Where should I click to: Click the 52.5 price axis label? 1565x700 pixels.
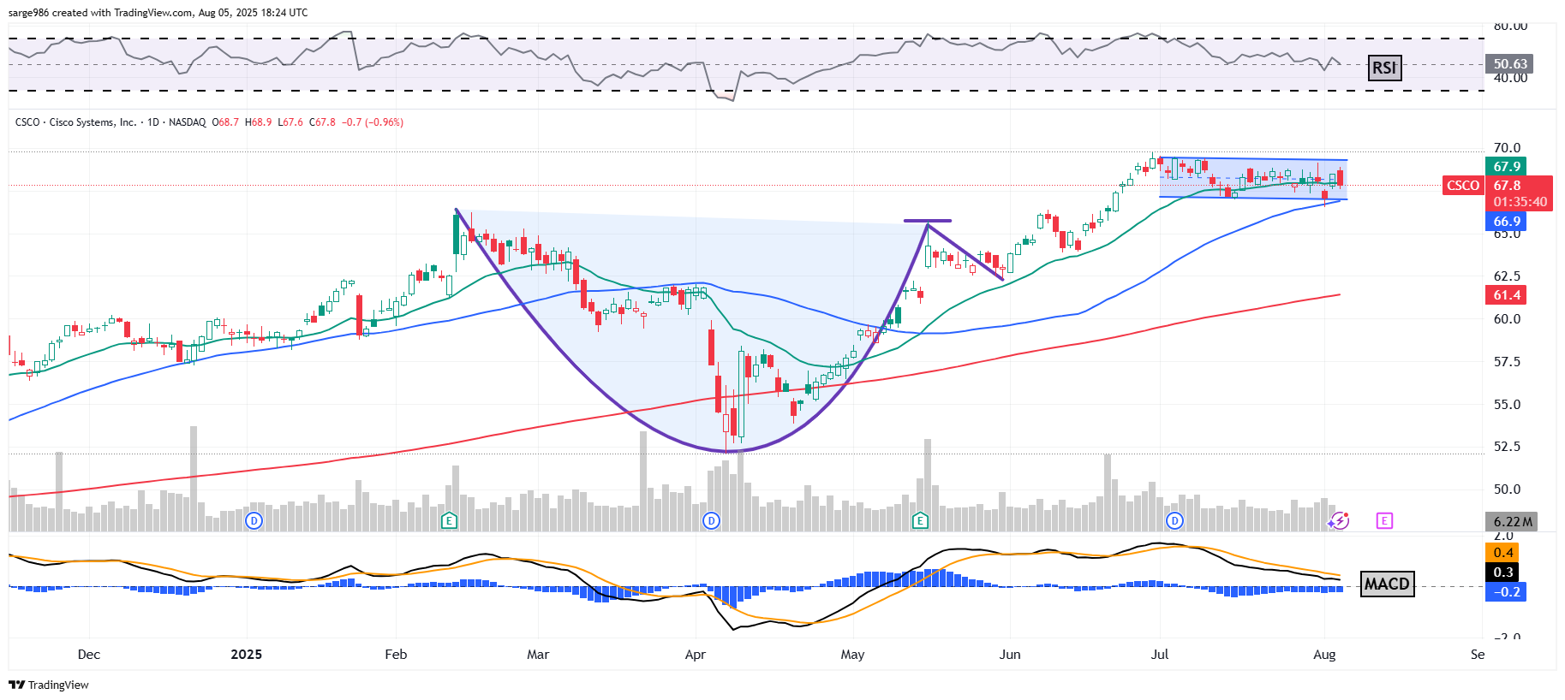tap(1507, 447)
